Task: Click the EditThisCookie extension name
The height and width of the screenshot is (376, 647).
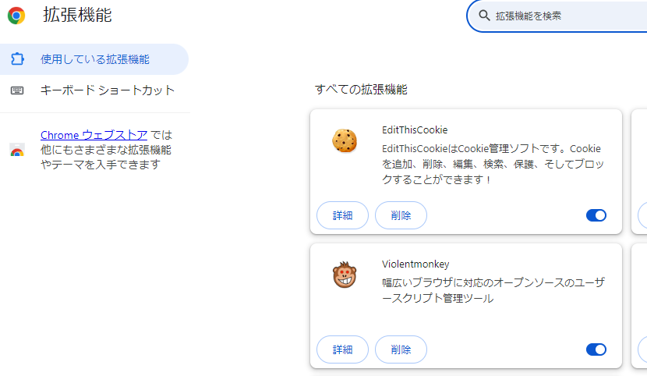Action: pyautogui.click(x=415, y=129)
